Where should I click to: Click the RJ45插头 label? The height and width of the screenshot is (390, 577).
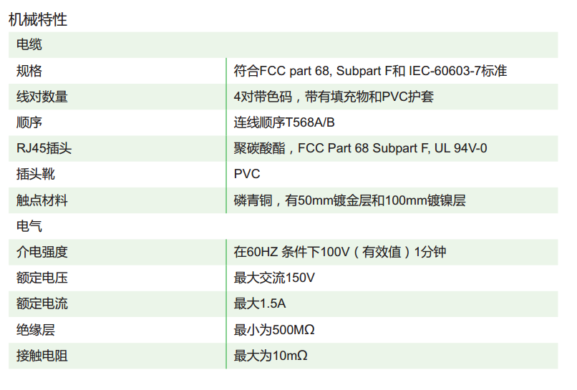point(44,148)
